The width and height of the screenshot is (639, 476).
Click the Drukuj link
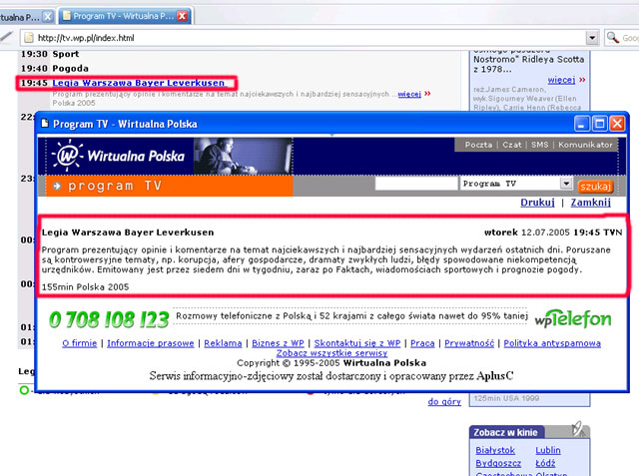click(x=537, y=203)
